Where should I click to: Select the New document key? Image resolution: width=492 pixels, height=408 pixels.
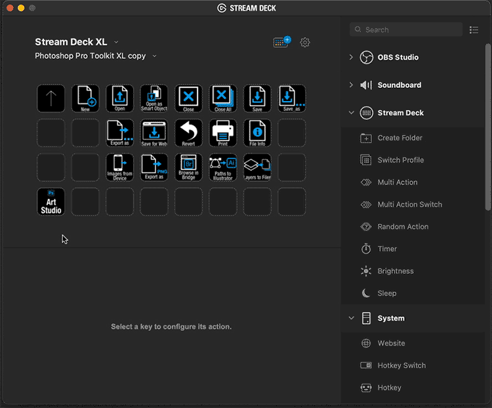coord(85,98)
